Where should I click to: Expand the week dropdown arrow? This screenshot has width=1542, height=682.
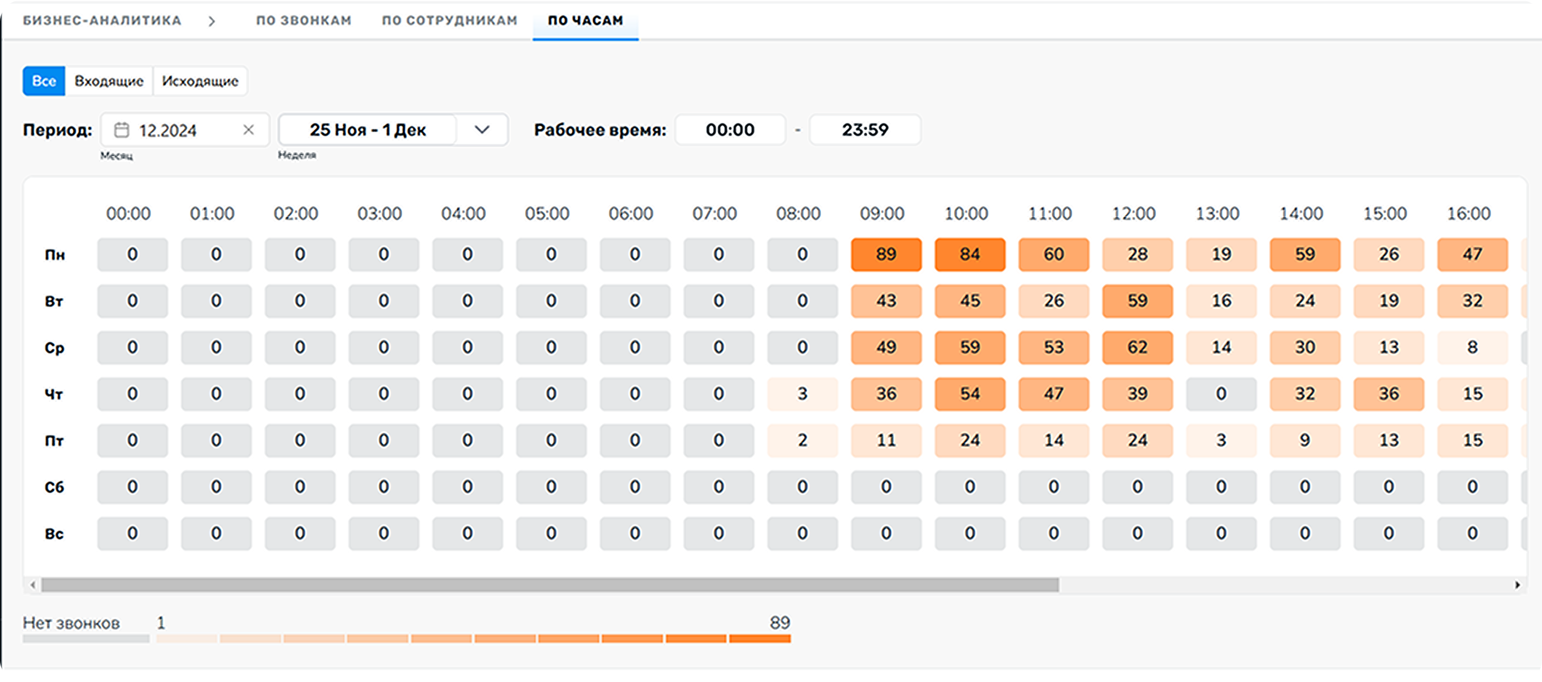tap(482, 130)
